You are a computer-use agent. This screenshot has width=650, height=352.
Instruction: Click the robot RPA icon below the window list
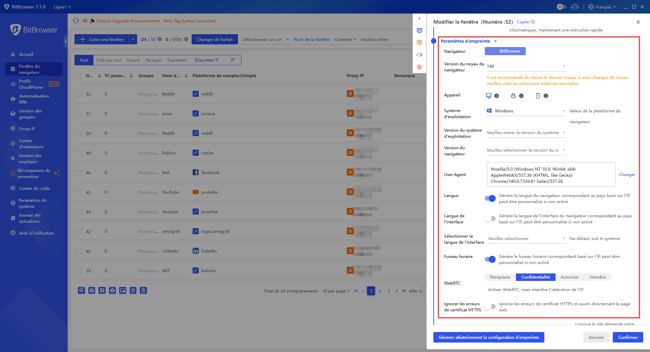pyautogui.click(x=112, y=290)
